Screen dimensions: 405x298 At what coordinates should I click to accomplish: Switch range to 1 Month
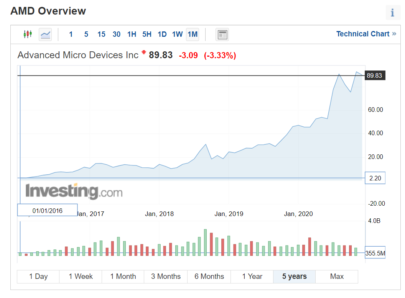click(123, 276)
